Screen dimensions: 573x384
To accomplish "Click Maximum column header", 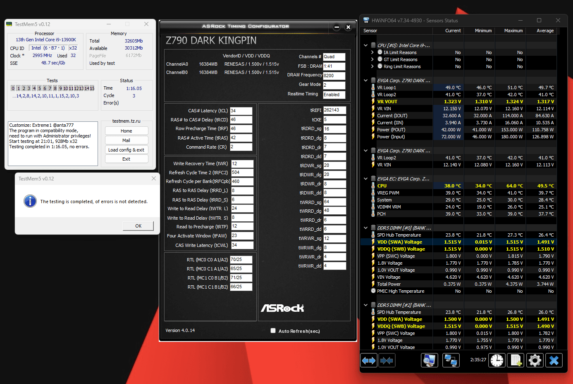I will (510, 31).
